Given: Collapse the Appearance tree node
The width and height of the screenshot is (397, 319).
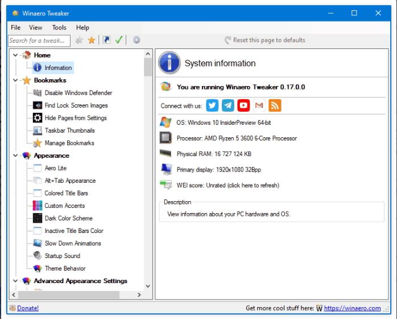Looking at the screenshot, I should (15, 156).
